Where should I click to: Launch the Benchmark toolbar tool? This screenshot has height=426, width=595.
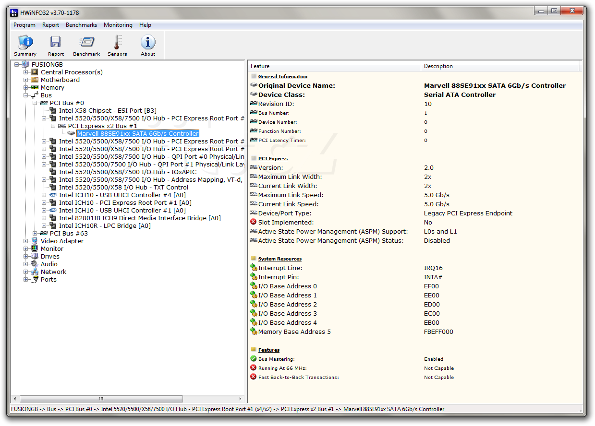86,46
